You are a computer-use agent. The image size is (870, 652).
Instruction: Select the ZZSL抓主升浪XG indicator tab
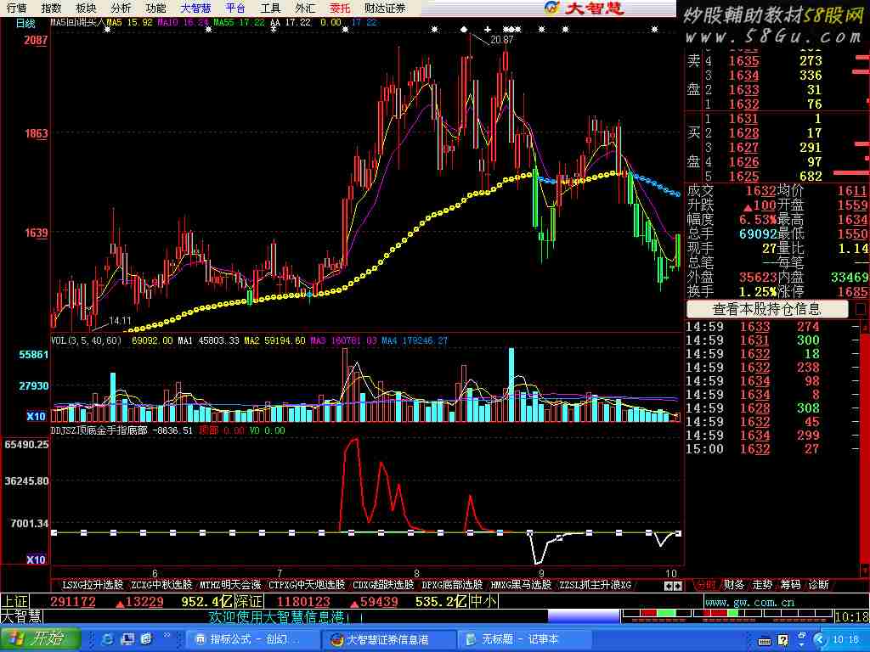point(595,584)
